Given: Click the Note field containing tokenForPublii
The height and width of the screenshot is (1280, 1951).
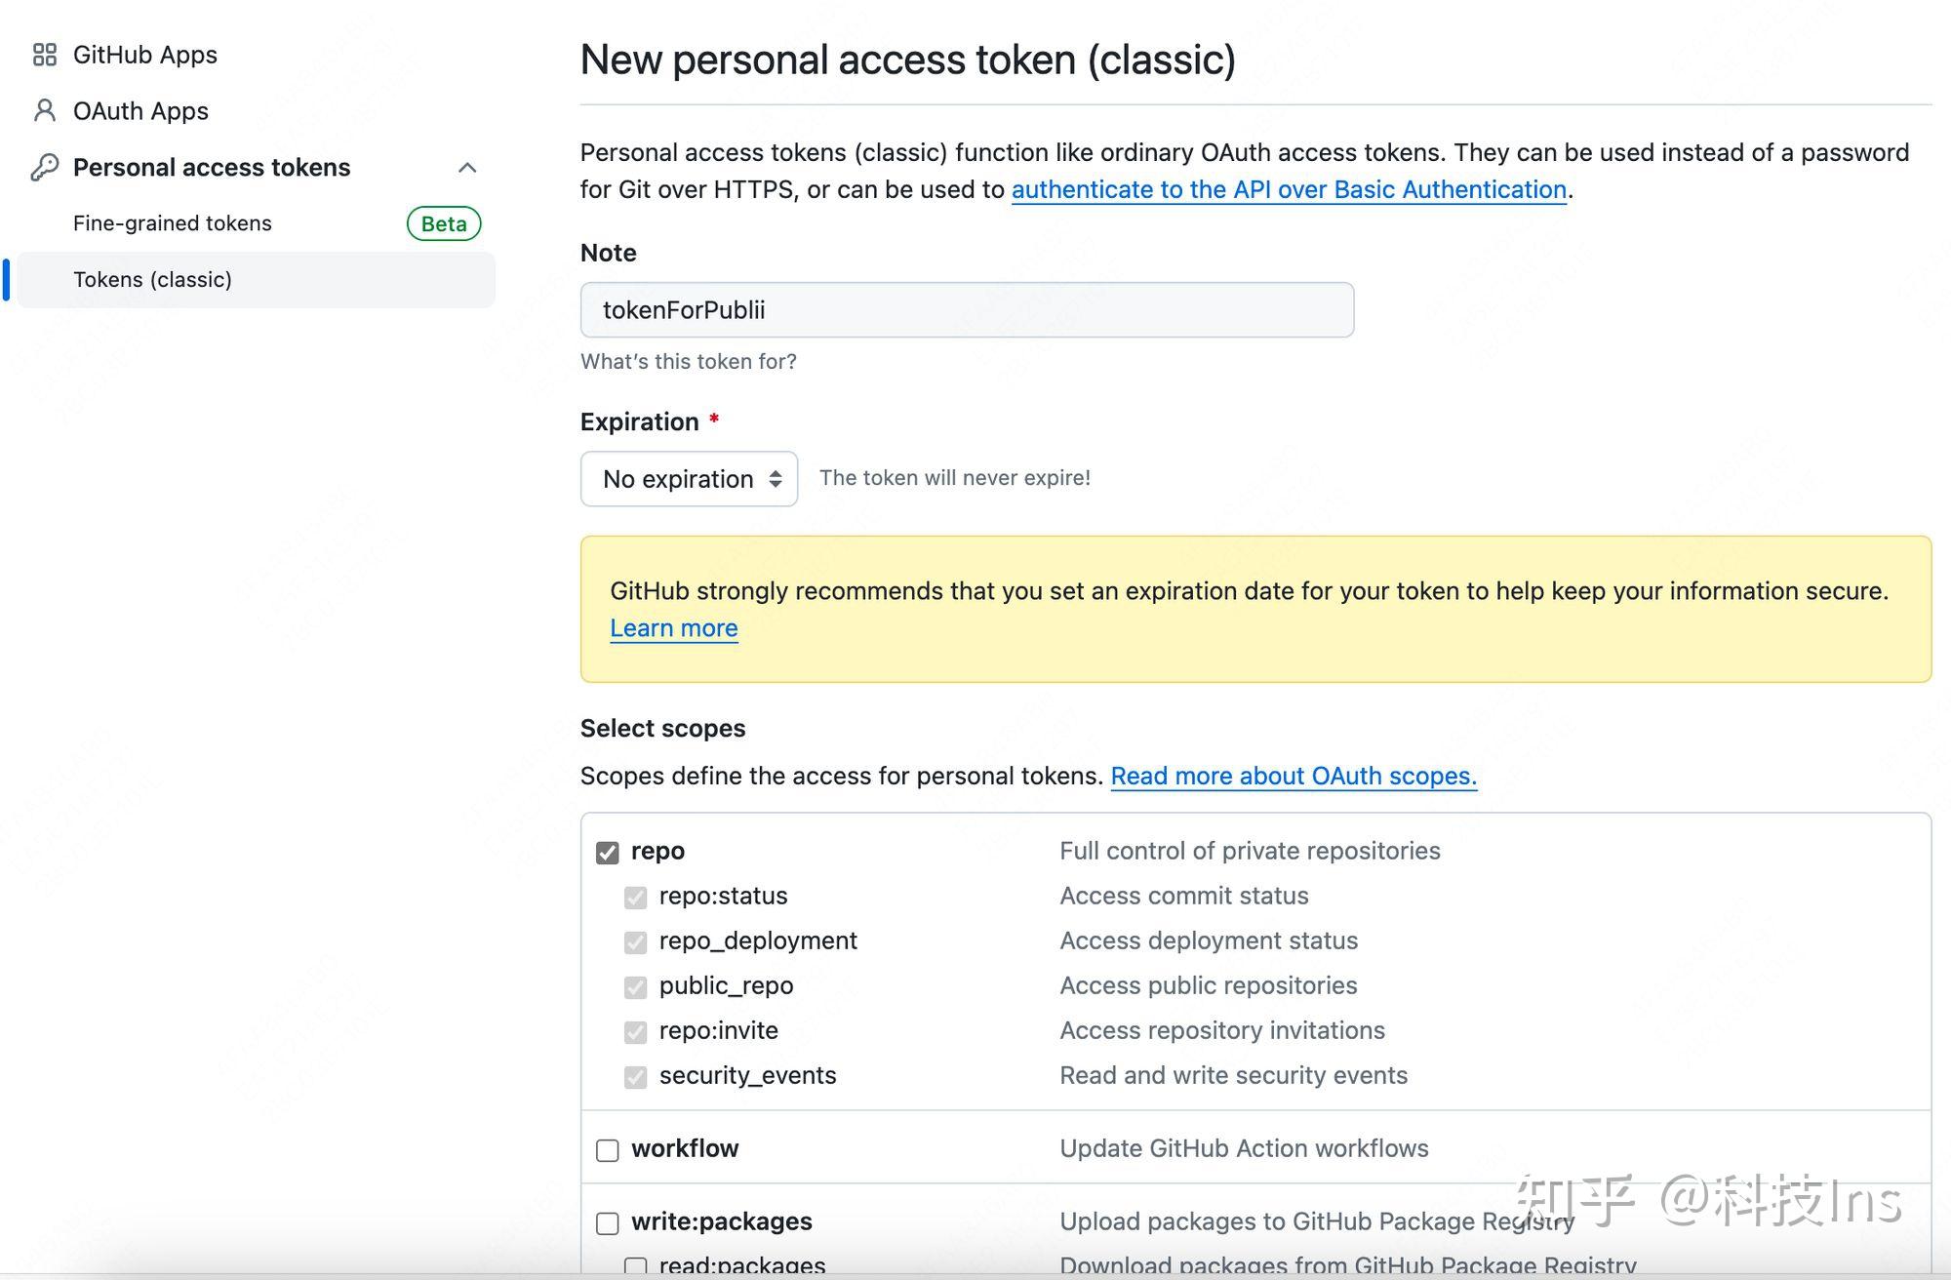Looking at the screenshot, I should [x=967, y=310].
